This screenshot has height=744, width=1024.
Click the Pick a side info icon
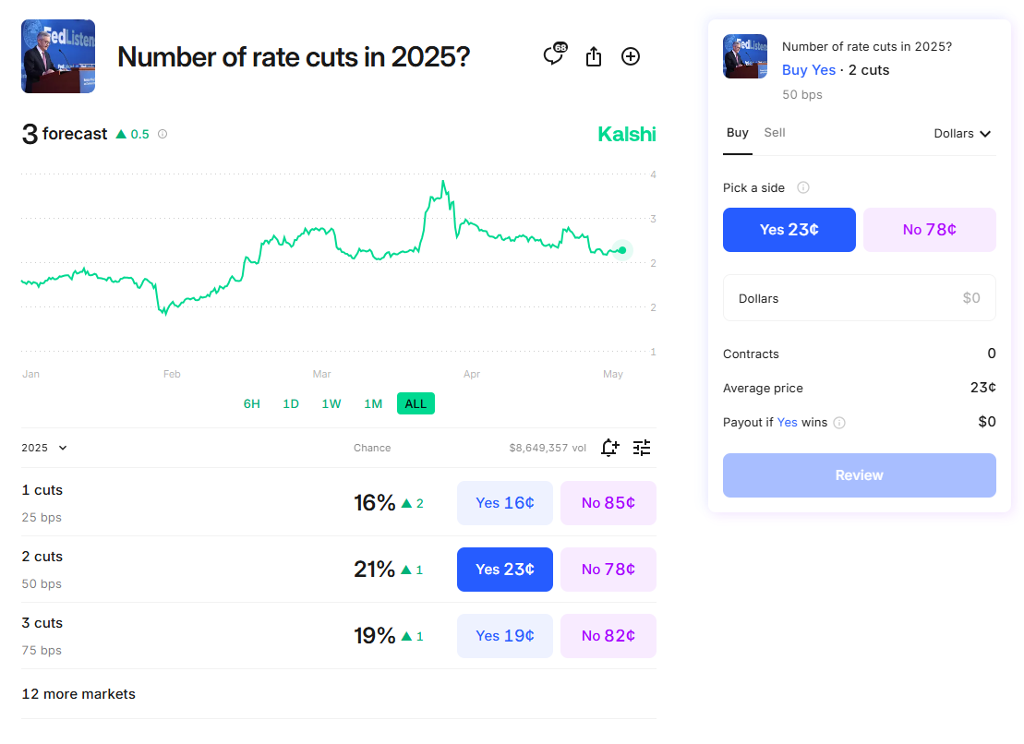803,188
